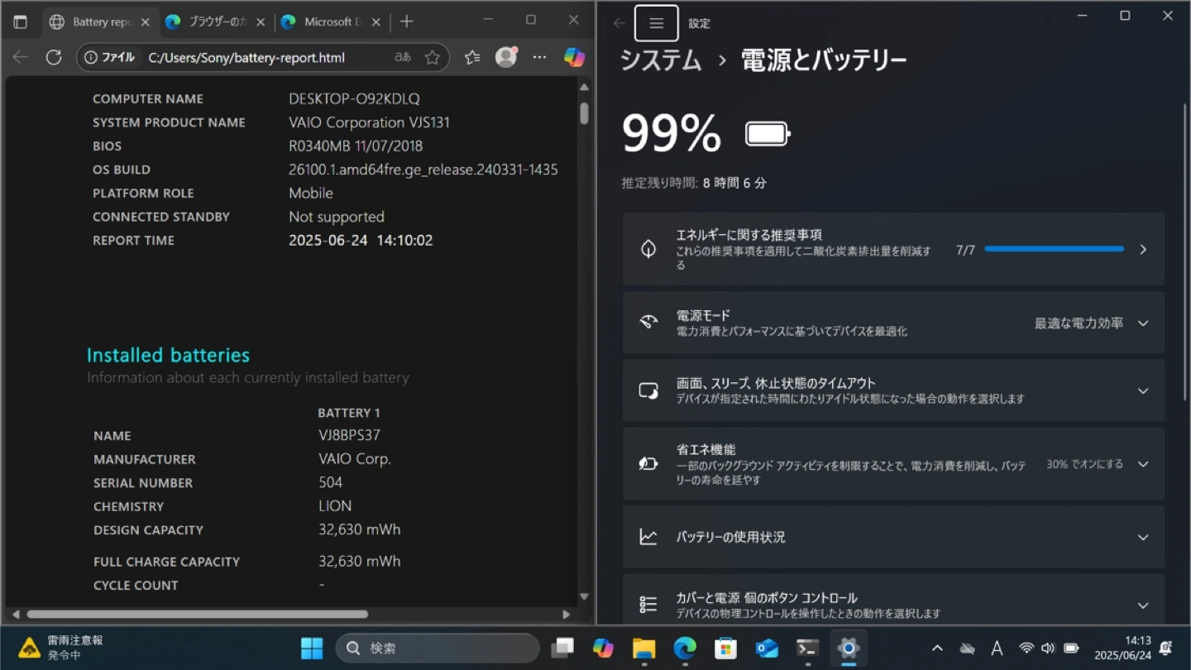Open Edge profile avatar
Screen dimensions: 1191x670
click(x=505, y=57)
